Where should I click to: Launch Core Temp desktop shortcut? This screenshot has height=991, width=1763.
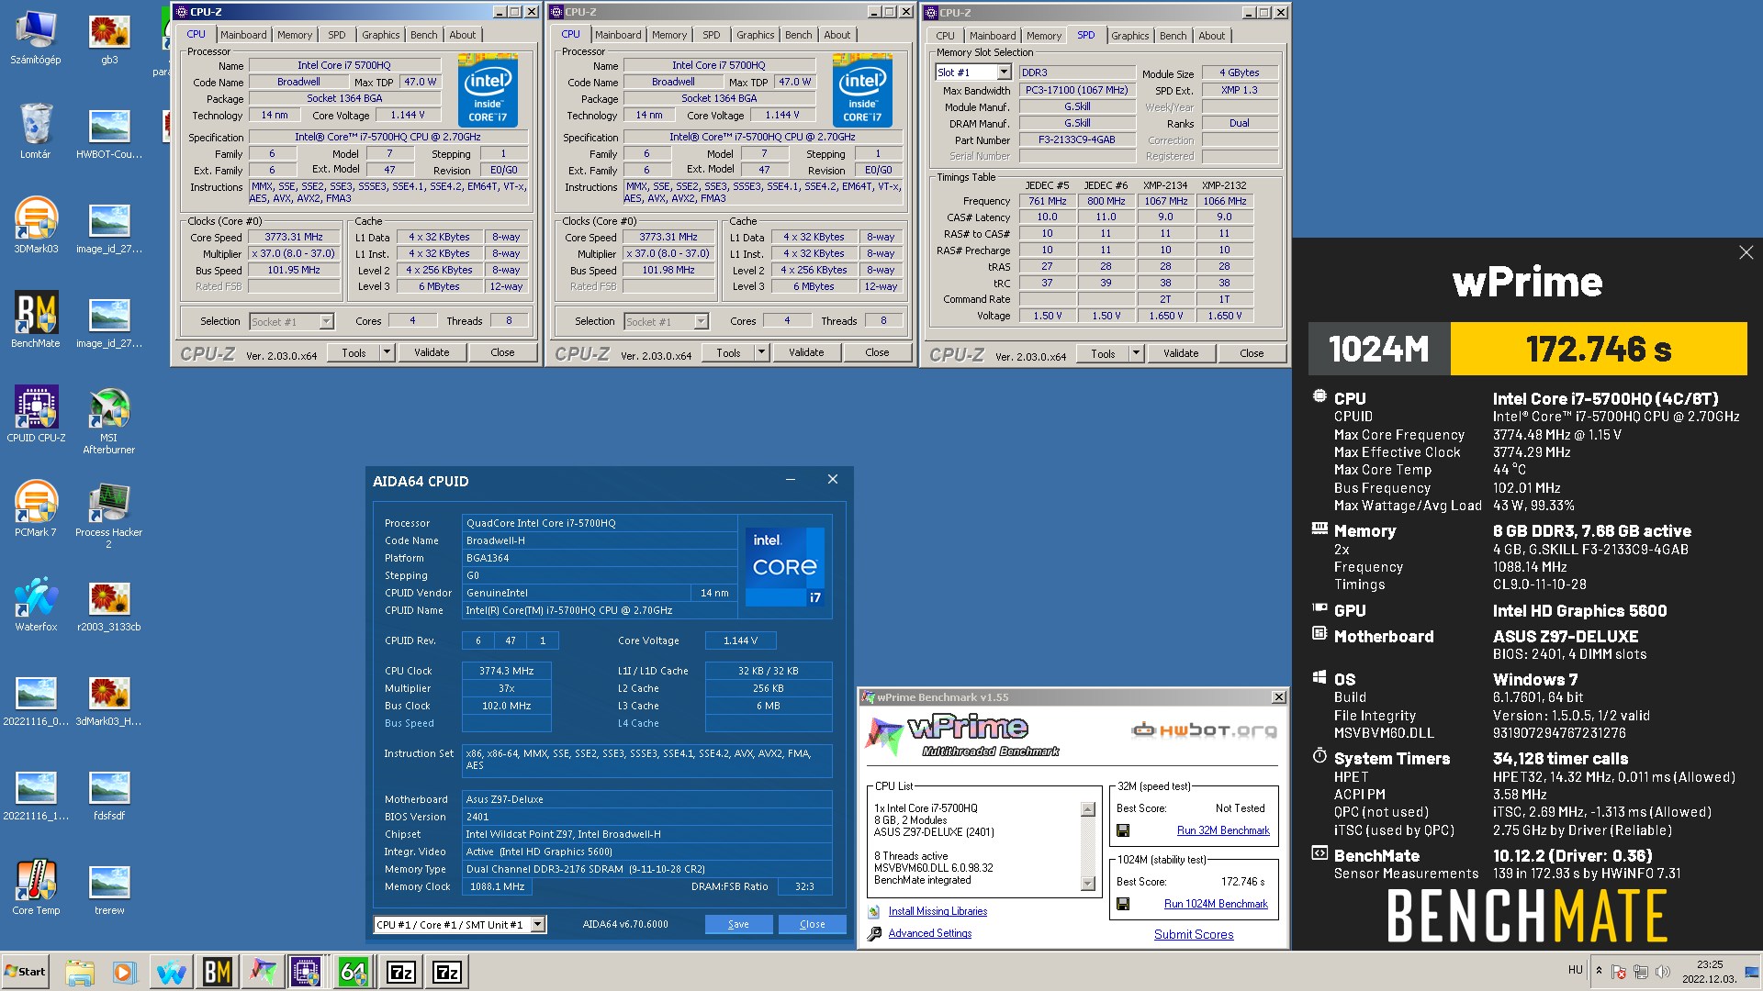[x=36, y=887]
